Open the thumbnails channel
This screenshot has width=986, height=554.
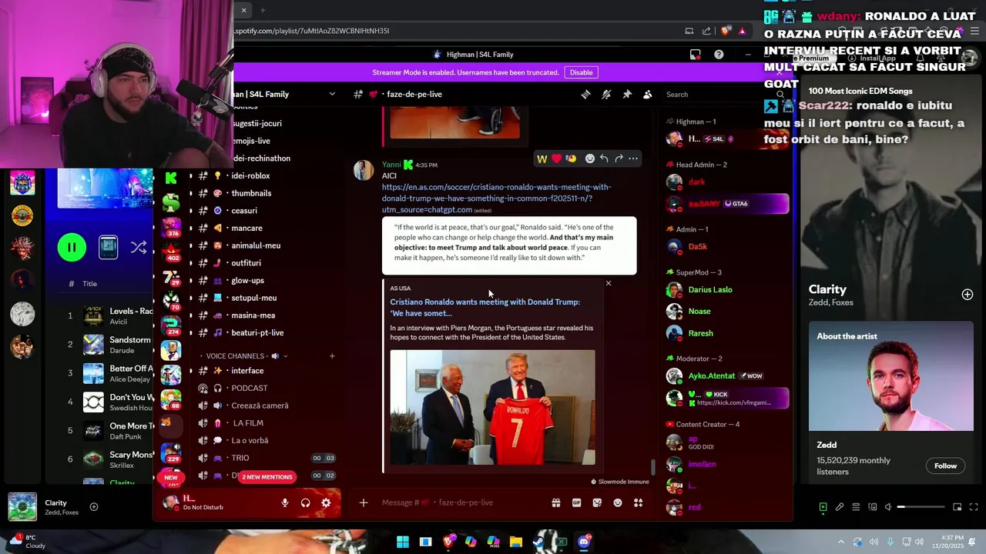251,193
